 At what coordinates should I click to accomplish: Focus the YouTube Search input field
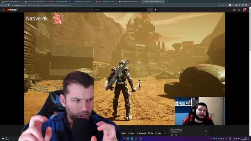coord(120,10)
